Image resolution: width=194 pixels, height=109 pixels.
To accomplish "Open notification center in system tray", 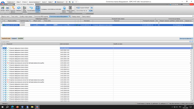I will pos(191,107).
